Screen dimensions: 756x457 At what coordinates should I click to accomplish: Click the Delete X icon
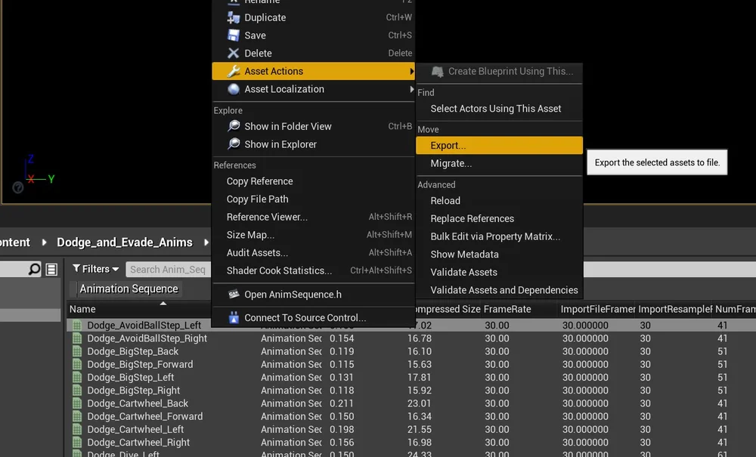tap(234, 53)
